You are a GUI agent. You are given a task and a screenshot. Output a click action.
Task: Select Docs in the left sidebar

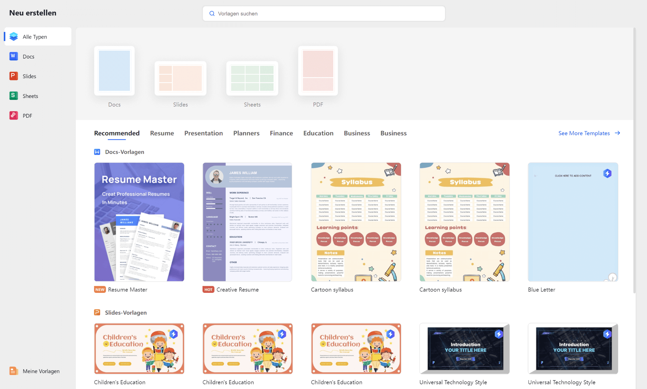click(x=28, y=56)
